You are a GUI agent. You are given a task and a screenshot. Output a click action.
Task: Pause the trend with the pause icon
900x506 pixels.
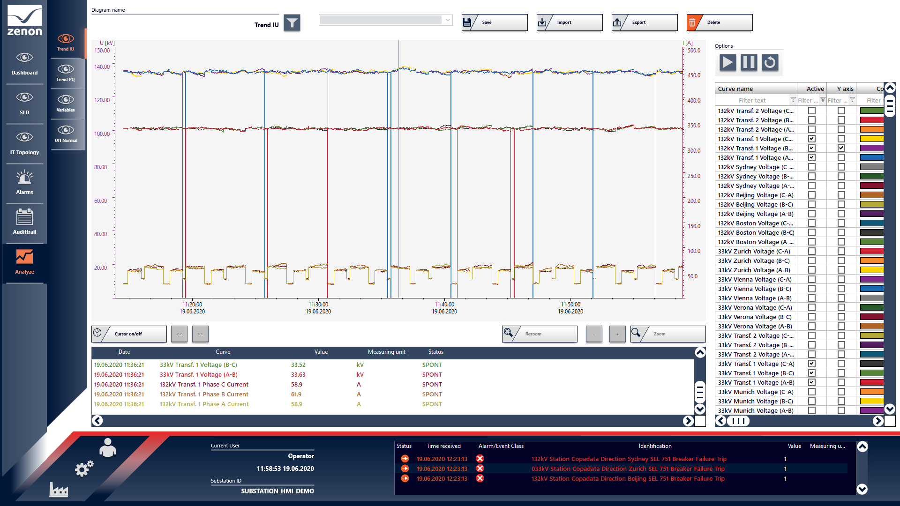pos(749,62)
